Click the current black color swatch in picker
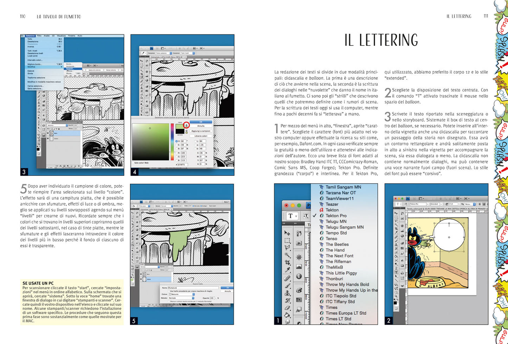 [180, 131]
